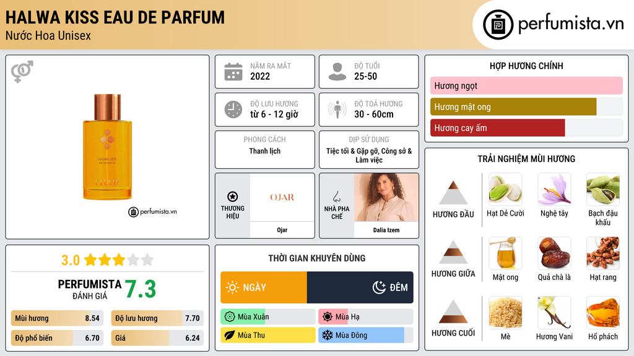Click the last grey rating star

coord(147,260)
